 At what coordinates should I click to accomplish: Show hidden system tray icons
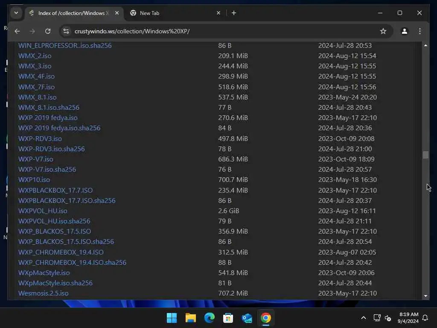tap(364, 318)
